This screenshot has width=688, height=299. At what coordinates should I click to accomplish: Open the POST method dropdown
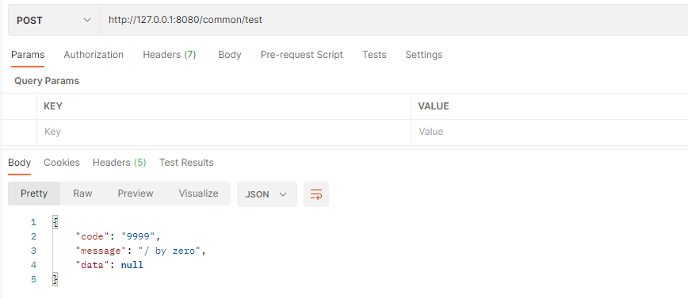pyautogui.click(x=54, y=20)
